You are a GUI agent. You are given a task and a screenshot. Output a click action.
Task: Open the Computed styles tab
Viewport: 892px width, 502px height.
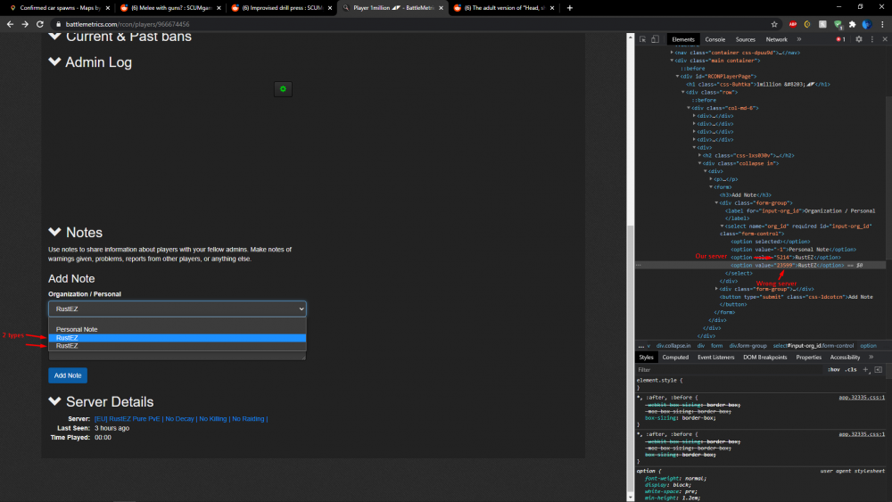coord(675,357)
